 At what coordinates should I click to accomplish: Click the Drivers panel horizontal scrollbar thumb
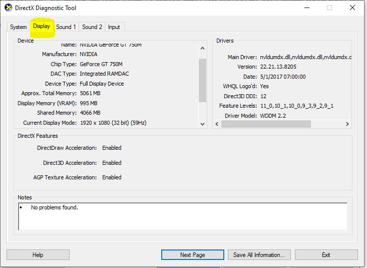pos(266,124)
